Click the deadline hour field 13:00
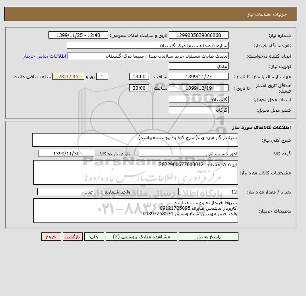This screenshot has height=296, width=306. tap(139, 77)
